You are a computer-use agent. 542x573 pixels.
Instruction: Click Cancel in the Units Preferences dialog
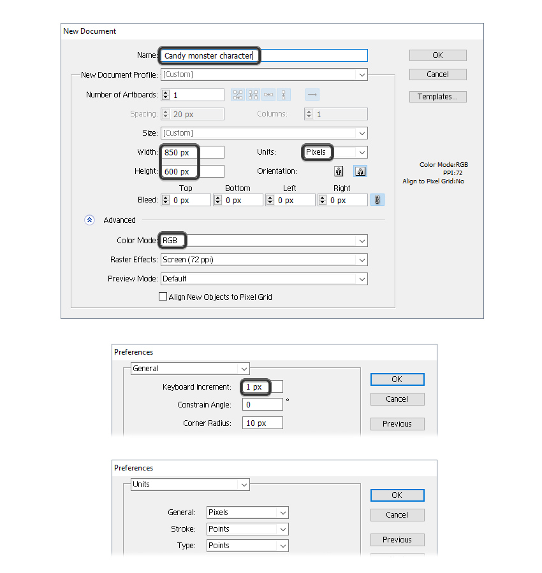[x=397, y=515]
